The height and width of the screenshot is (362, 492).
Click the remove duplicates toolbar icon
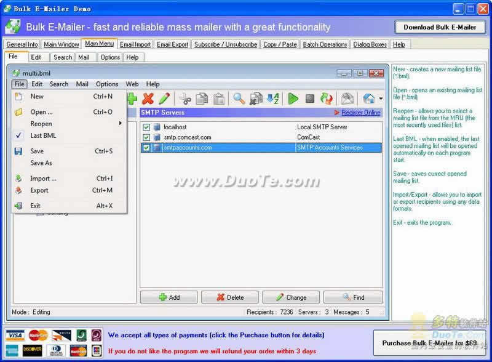pyautogui.click(x=256, y=99)
